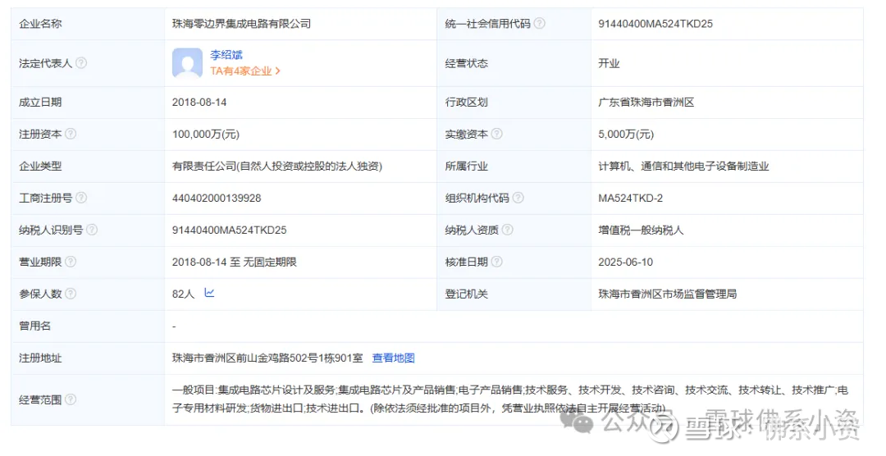This screenshot has width=886, height=456.
Task: Click the help icon next to 经营范围
Action: 71,399
